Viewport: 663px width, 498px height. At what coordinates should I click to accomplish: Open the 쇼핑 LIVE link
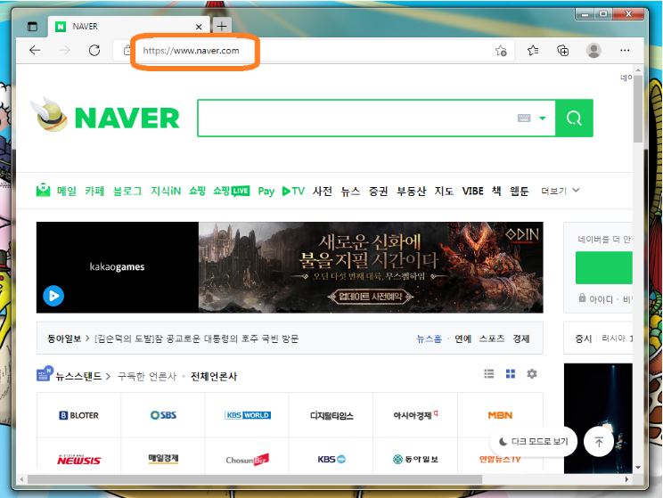coord(232,191)
